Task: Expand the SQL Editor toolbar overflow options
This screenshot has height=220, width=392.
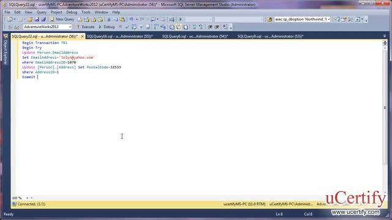Action: (231, 28)
